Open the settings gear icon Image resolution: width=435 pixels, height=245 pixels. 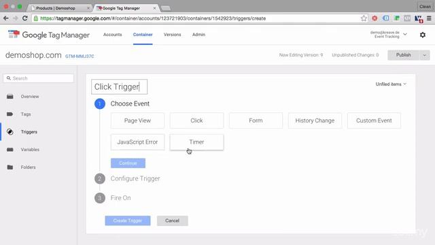pyautogui.click(x=423, y=35)
